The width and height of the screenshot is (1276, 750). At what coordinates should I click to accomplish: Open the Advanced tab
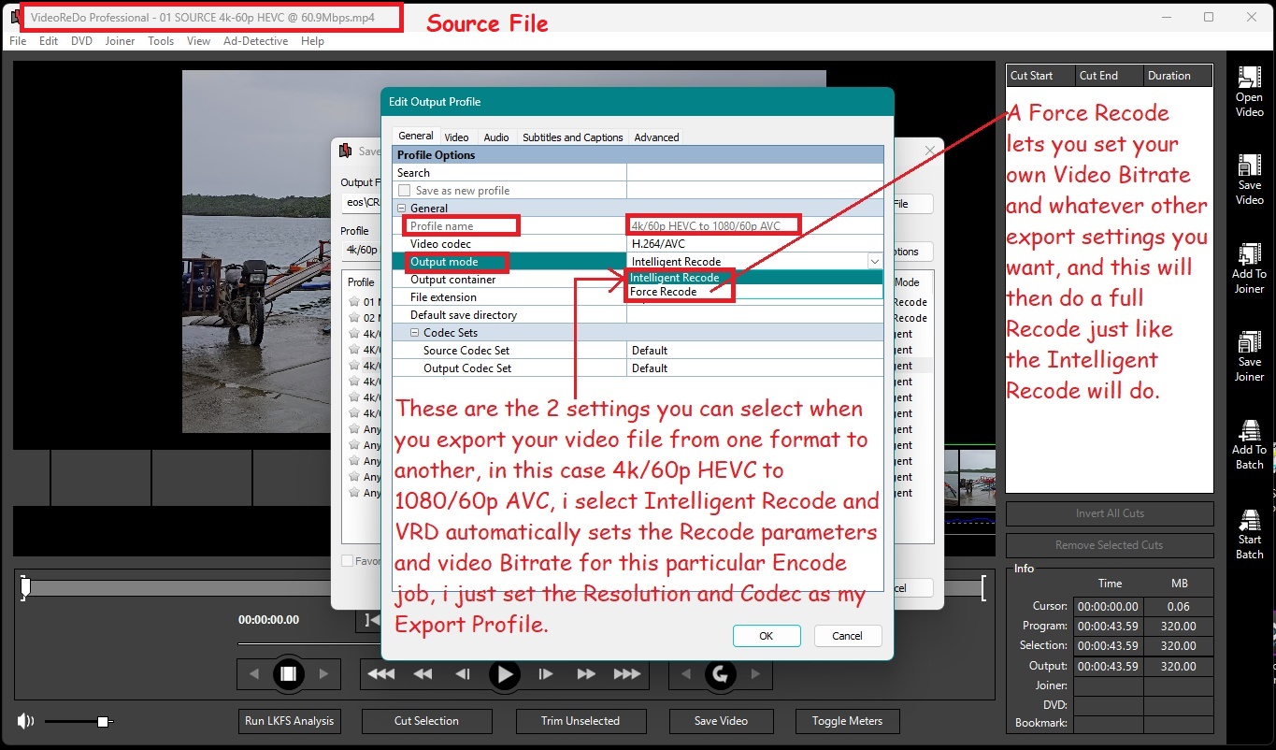tap(656, 137)
